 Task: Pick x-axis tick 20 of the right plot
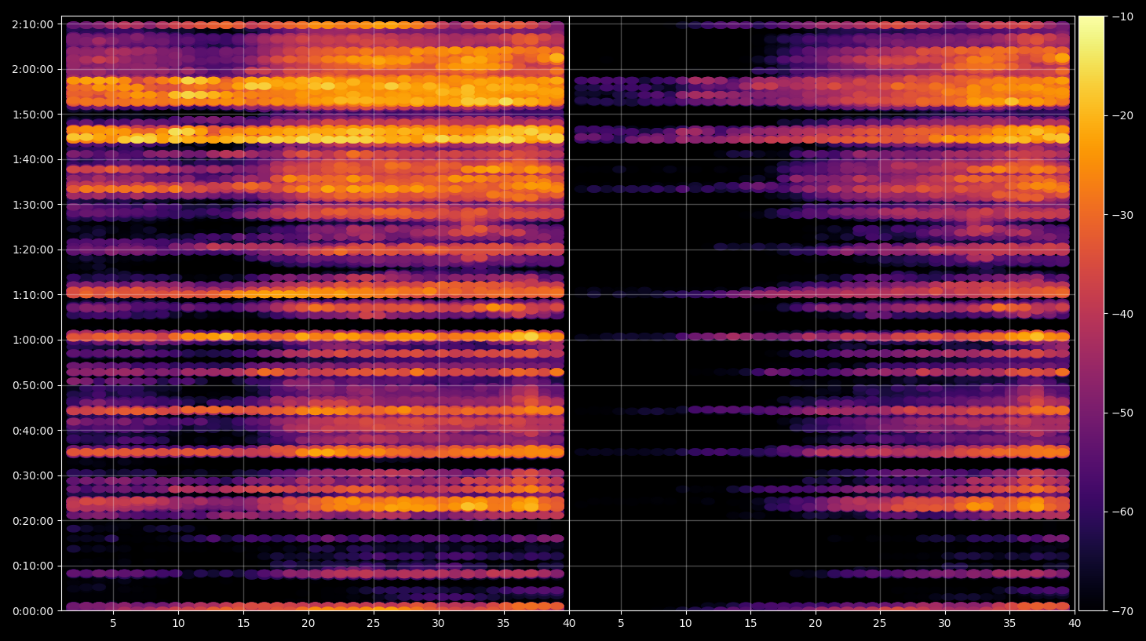[816, 624]
